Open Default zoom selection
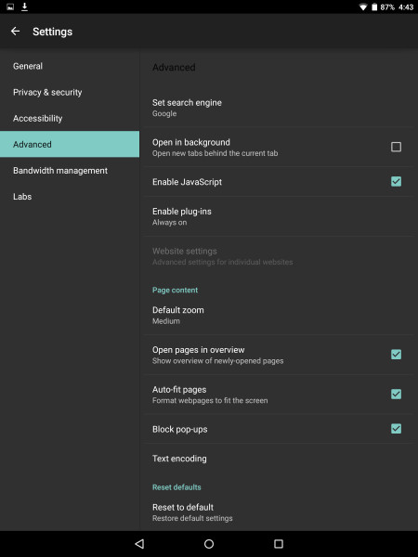 pyautogui.click(x=279, y=315)
